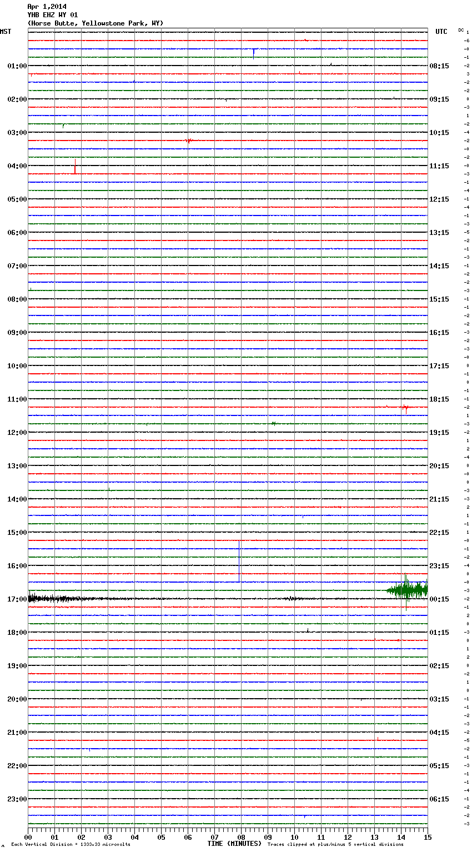
Task: Select the 03:00 MST hour label
Action: point(17,132)
